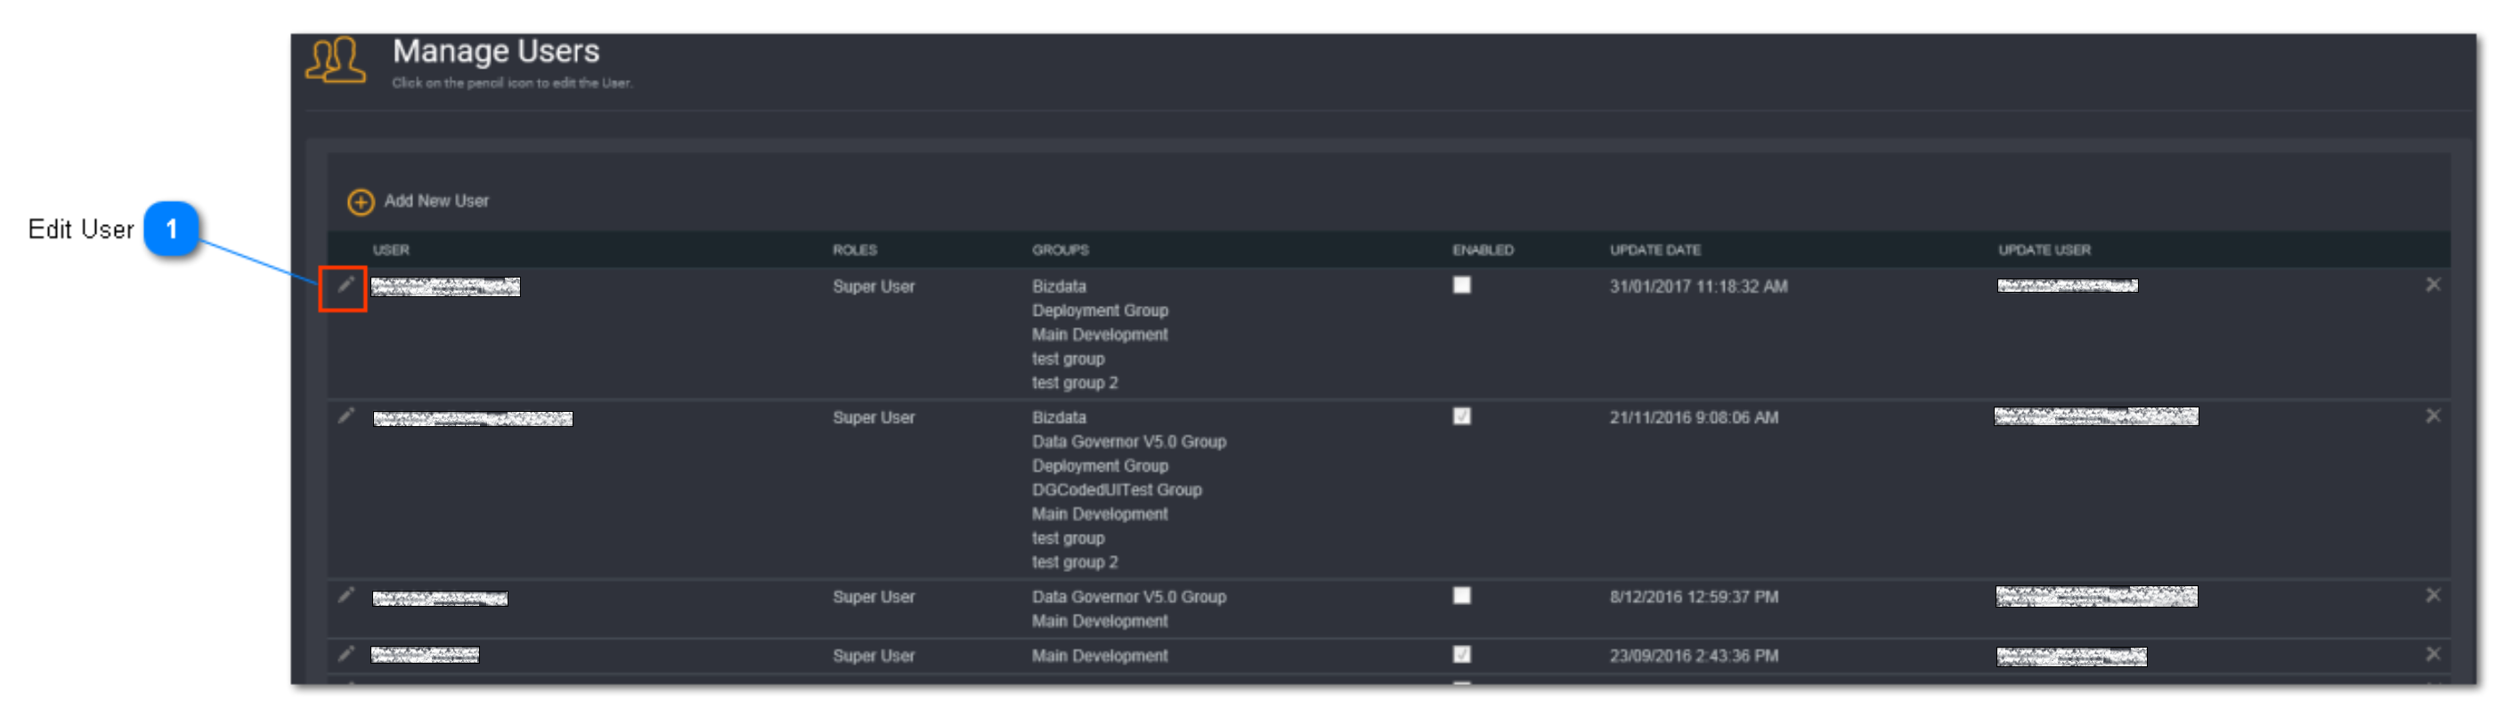This screenshot has width=2504, height=701.
Task: Click the Add New User plus icon
Action: coord(361,202)
